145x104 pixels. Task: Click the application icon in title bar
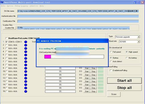2,2
